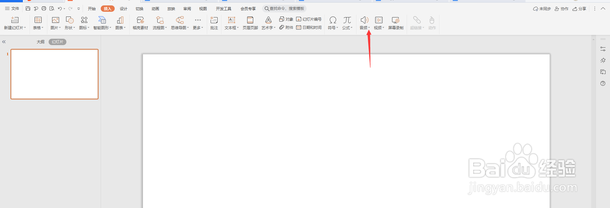Click the 动作 action icon
Viewport: 610px width, 208px height.
(432, 20)
